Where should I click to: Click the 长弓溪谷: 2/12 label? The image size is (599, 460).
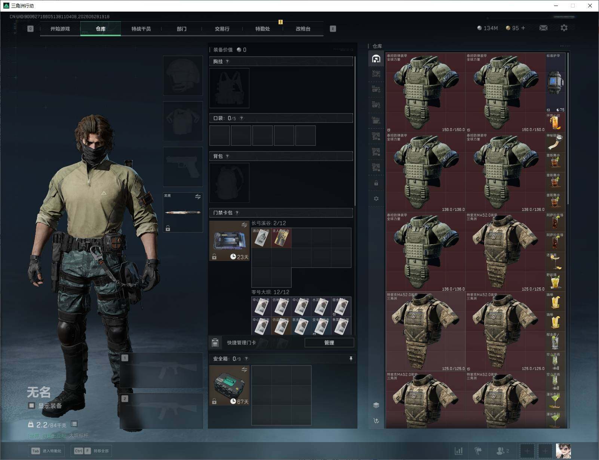[269, 223]
